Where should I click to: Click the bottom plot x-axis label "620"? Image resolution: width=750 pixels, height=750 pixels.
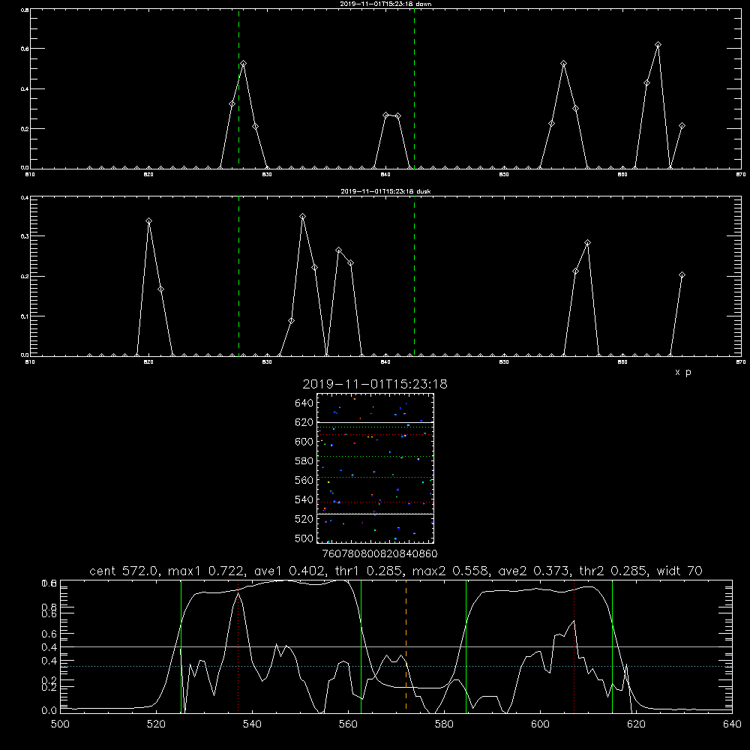pyautogui.click(x=636, y=724)
